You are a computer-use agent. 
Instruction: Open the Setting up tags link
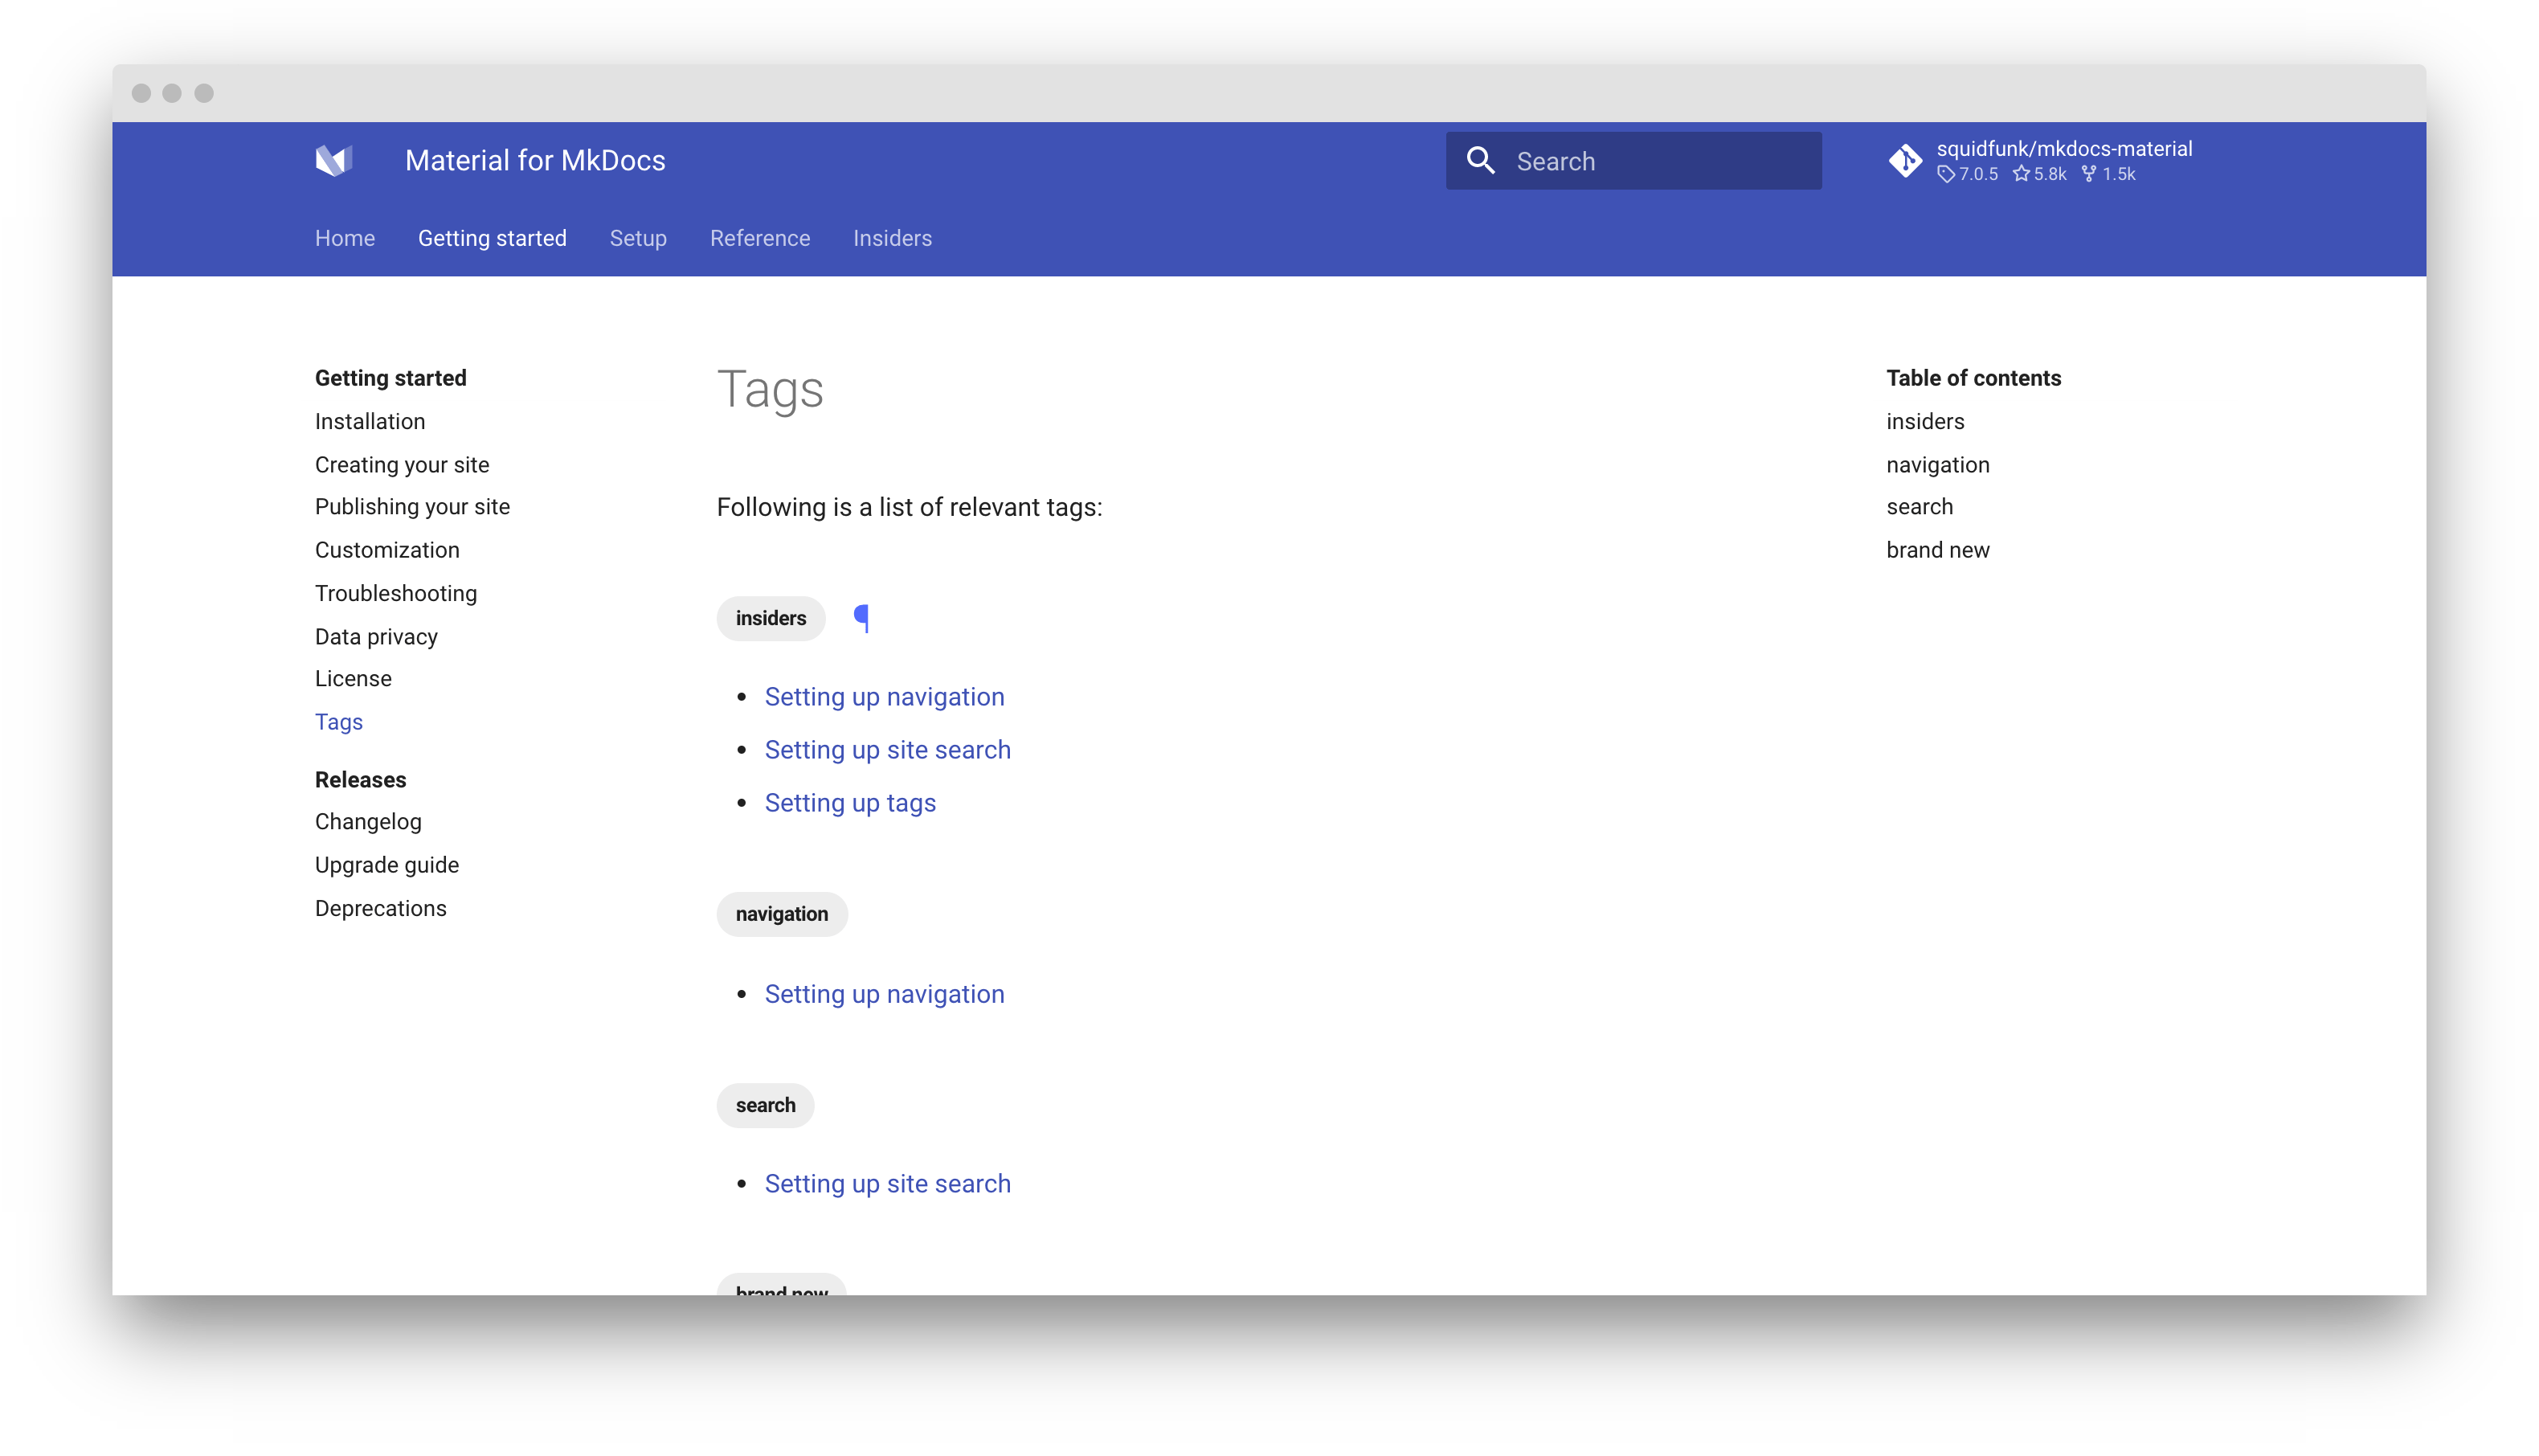pyautogui.click(x=849, y=802)
